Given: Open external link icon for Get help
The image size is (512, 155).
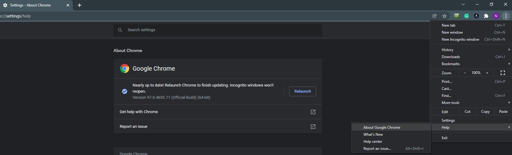Looking at the screenshot, I should pos(313,112).
